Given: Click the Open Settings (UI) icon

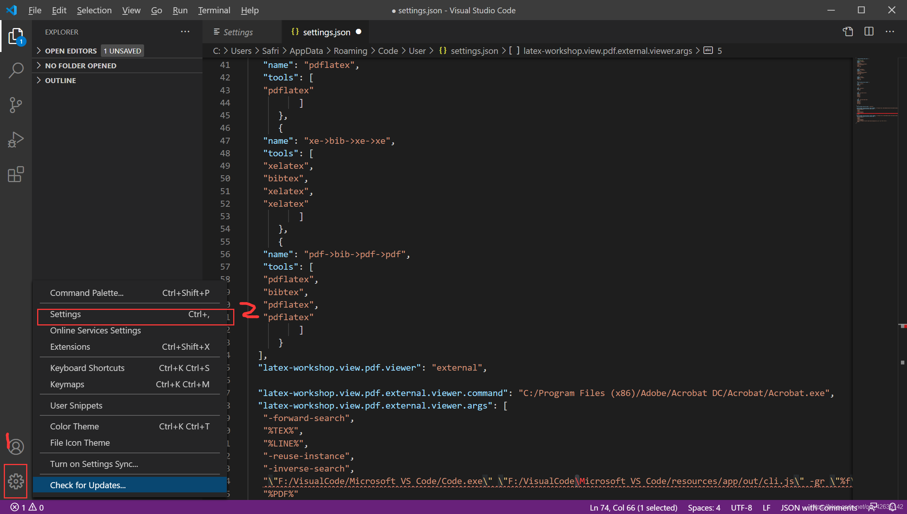Looking at the screenshot, I should tap(848, 32).
